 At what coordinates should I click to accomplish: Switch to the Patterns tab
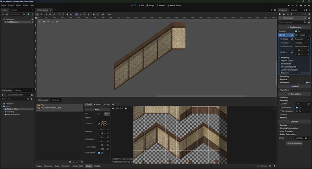coord(56,100)
